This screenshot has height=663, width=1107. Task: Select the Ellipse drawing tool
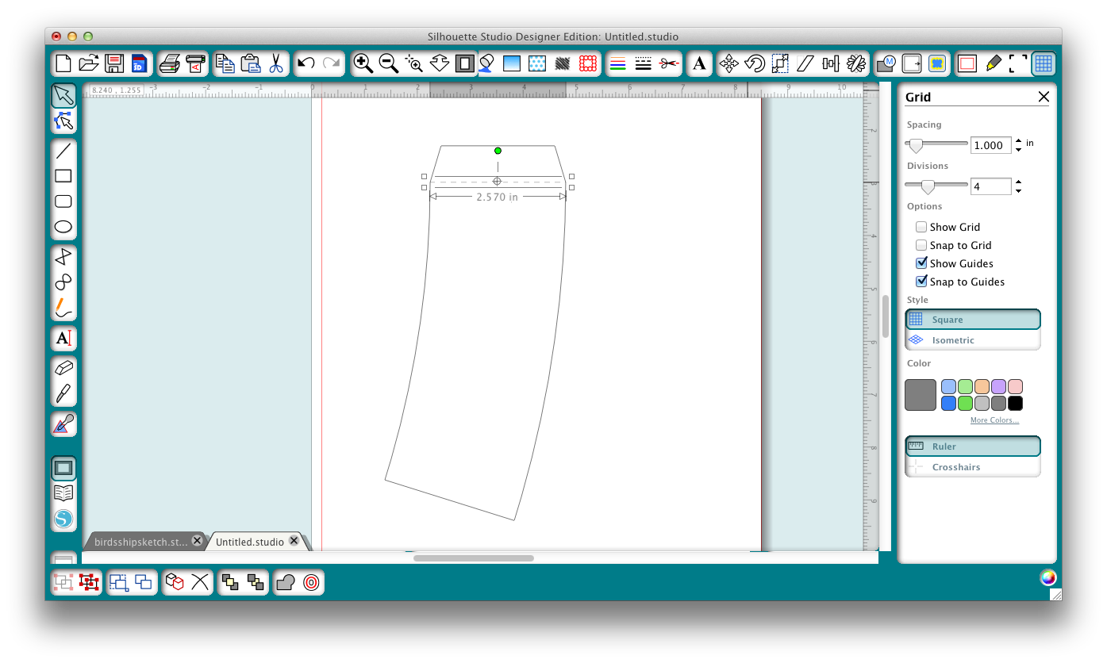click(x=63, y=227)
